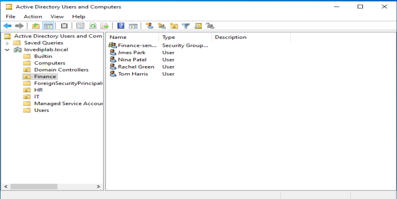
Task: Click the Find objects toolbar icon
Action: point(198,26)
